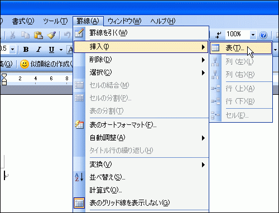Click the Undo arrow icon
This screenshot has width=279, height=213.
point(67,35)
